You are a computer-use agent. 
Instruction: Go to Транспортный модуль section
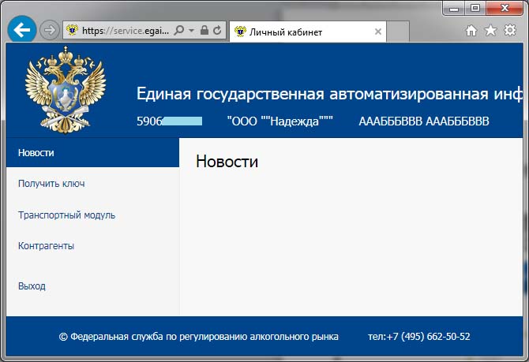coord(66,215)
